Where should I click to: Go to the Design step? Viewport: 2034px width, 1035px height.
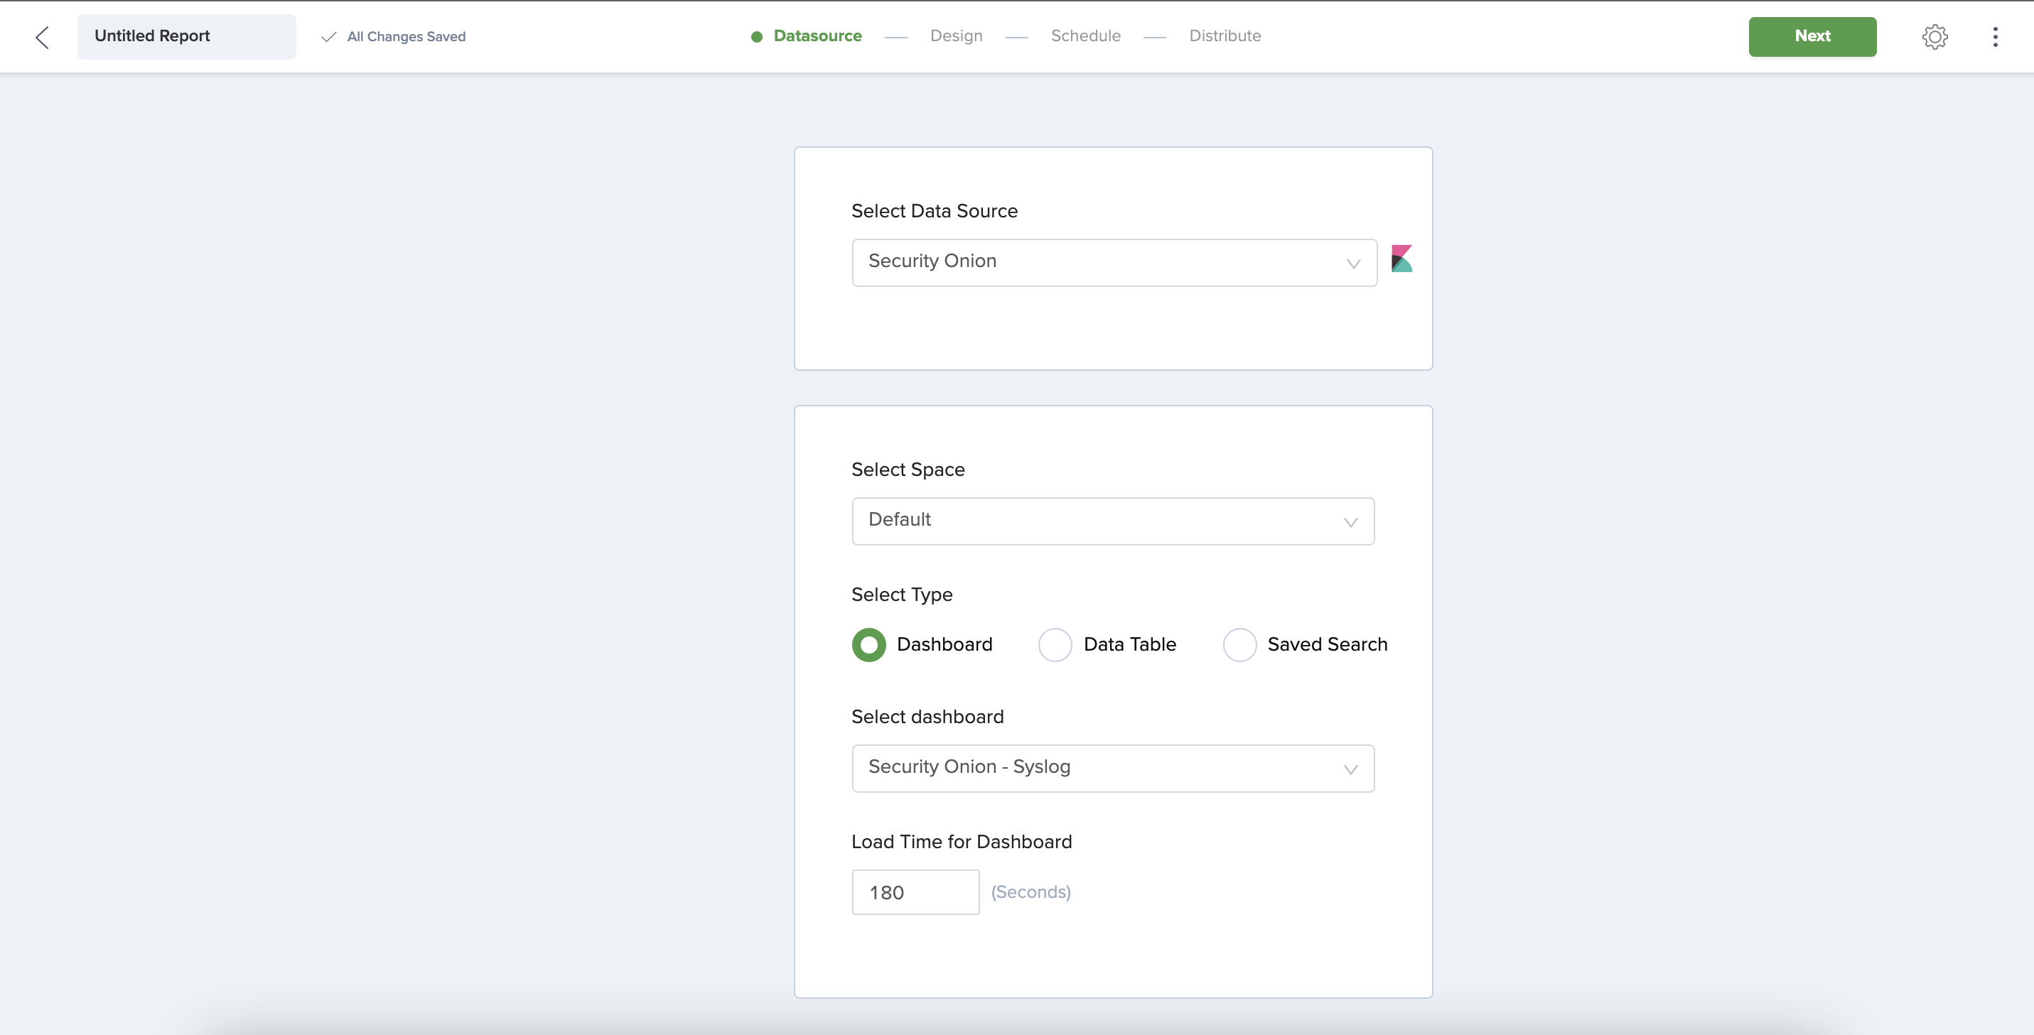pos(956,36)
